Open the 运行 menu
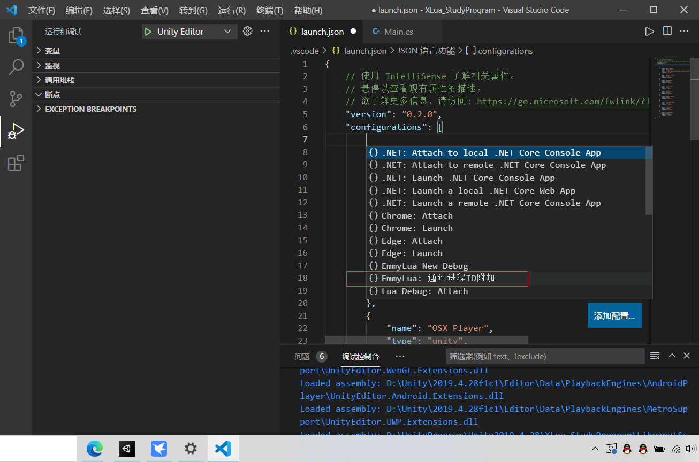 [x=231, y=10]
